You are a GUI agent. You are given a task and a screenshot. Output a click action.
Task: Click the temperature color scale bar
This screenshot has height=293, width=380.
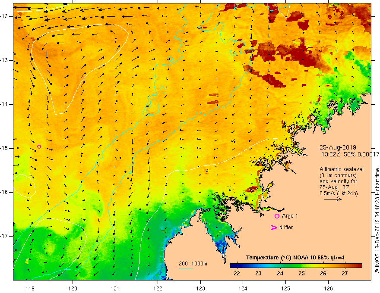[296, 266]
